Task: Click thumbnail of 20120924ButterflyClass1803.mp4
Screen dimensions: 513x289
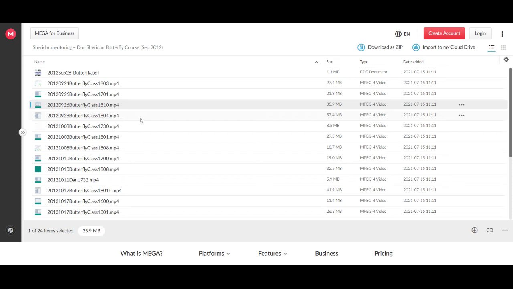Action: (x=38, y=83)
